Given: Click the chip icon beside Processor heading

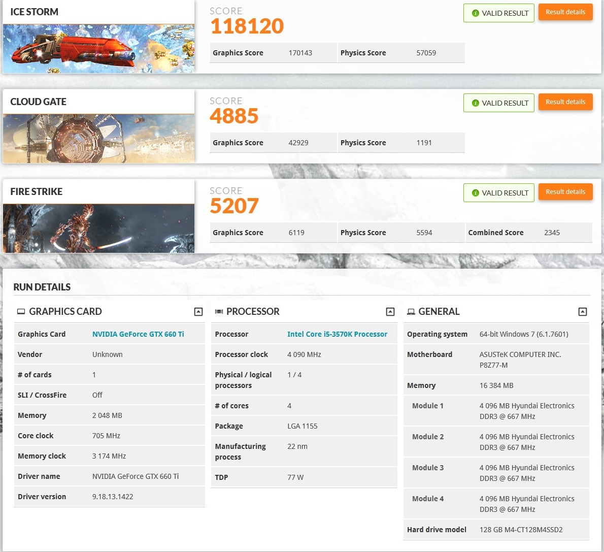Looking at the screenshot, I should tap(219, 311).
